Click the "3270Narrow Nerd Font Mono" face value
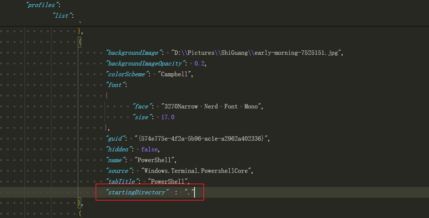 click(x=212, y=106)
